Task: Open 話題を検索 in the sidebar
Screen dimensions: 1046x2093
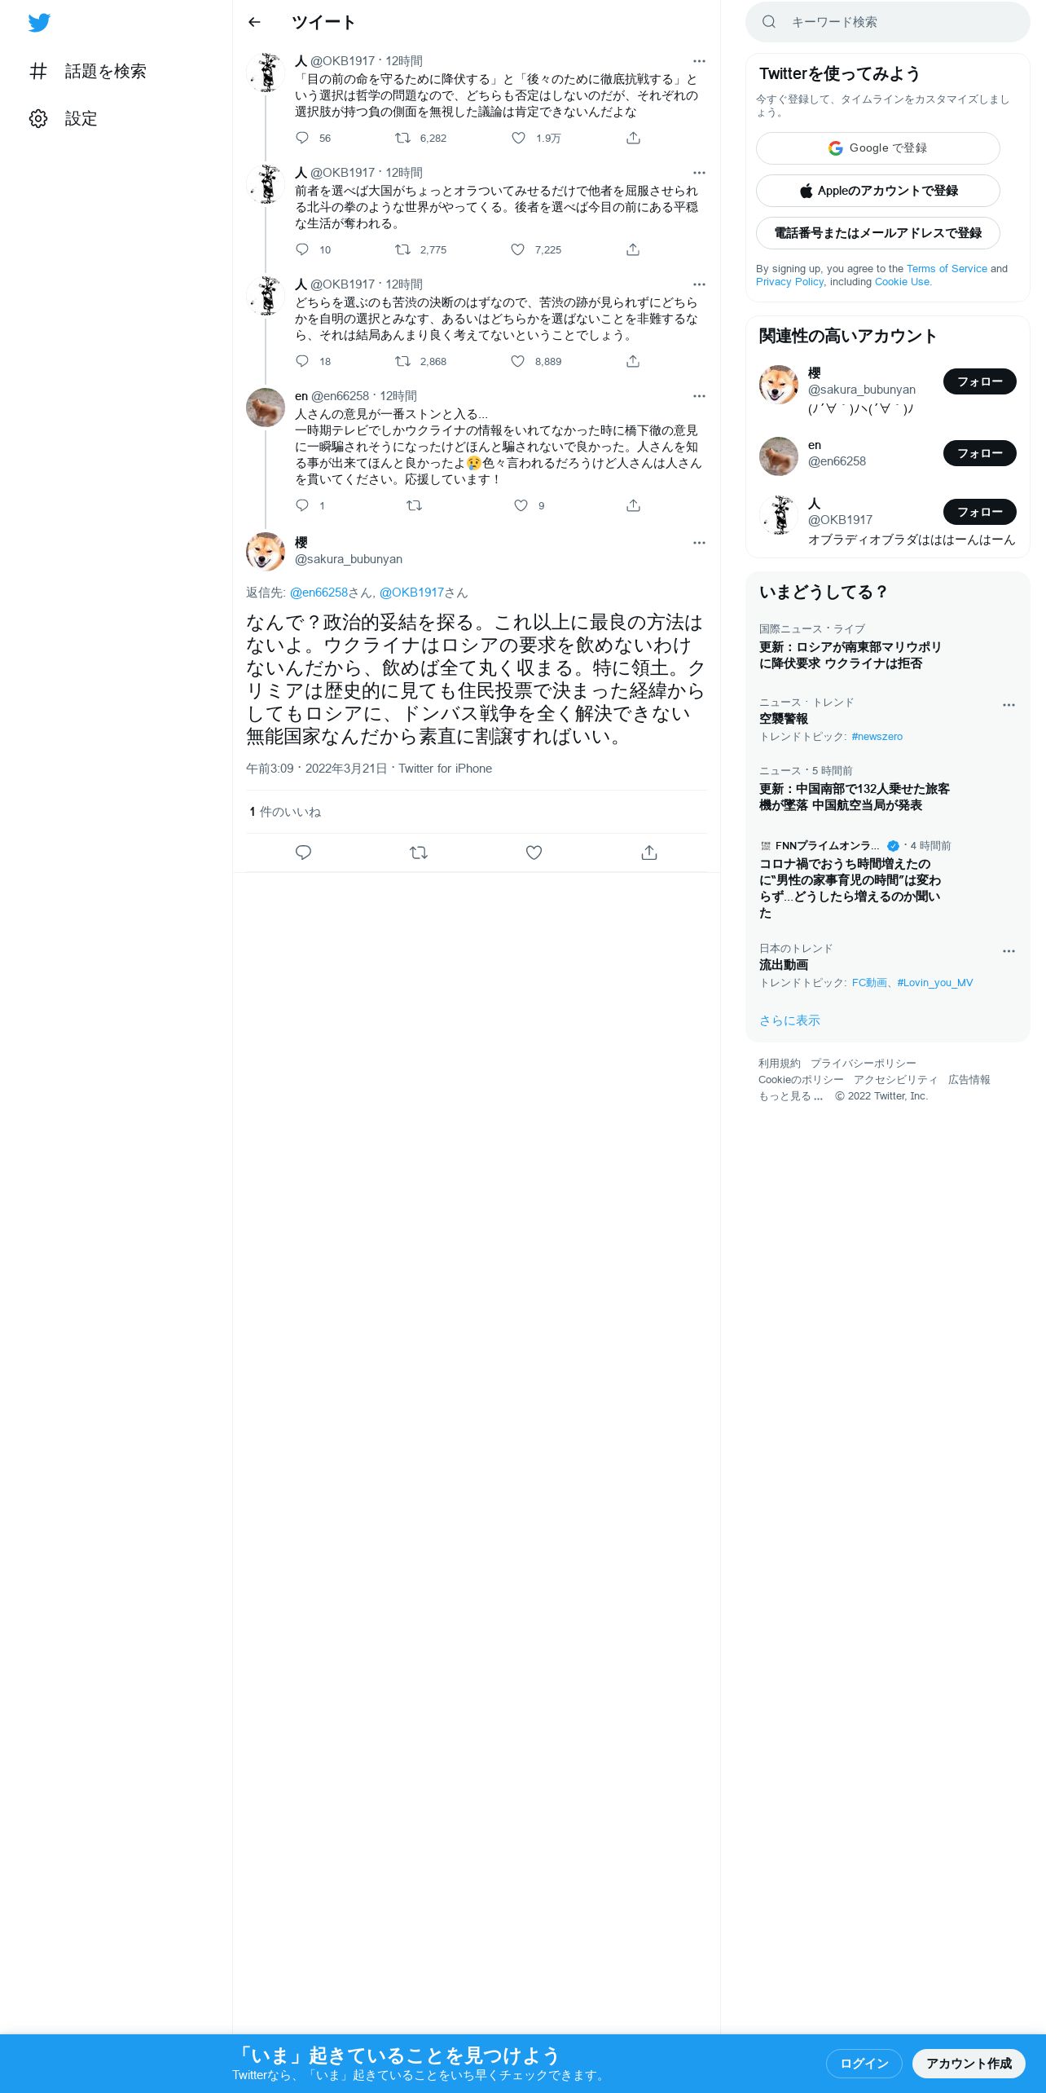Action: point(88,71)
